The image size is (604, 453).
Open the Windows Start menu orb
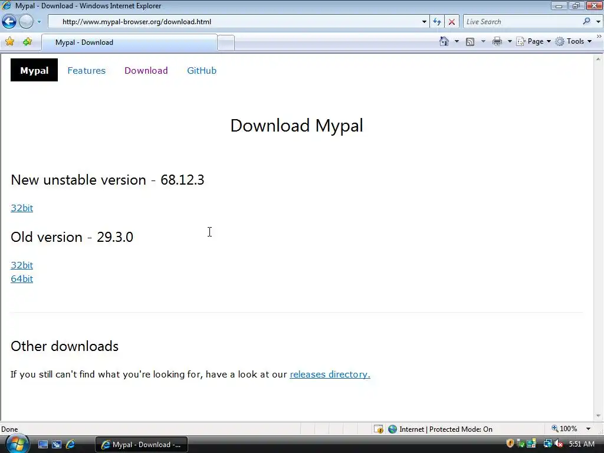click(x=17, y=443)
